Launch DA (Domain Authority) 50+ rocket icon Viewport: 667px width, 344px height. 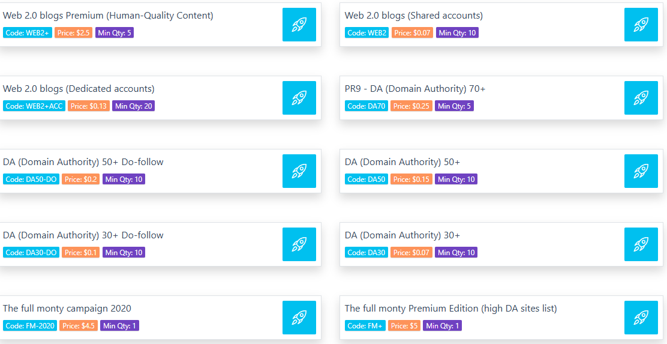(641, 171)
